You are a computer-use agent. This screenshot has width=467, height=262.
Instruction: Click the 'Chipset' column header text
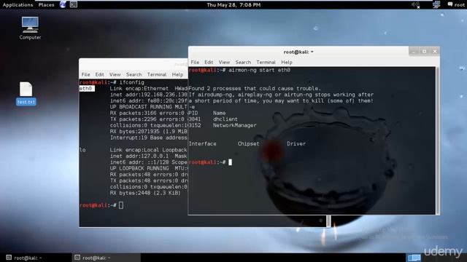click(248, 144)
